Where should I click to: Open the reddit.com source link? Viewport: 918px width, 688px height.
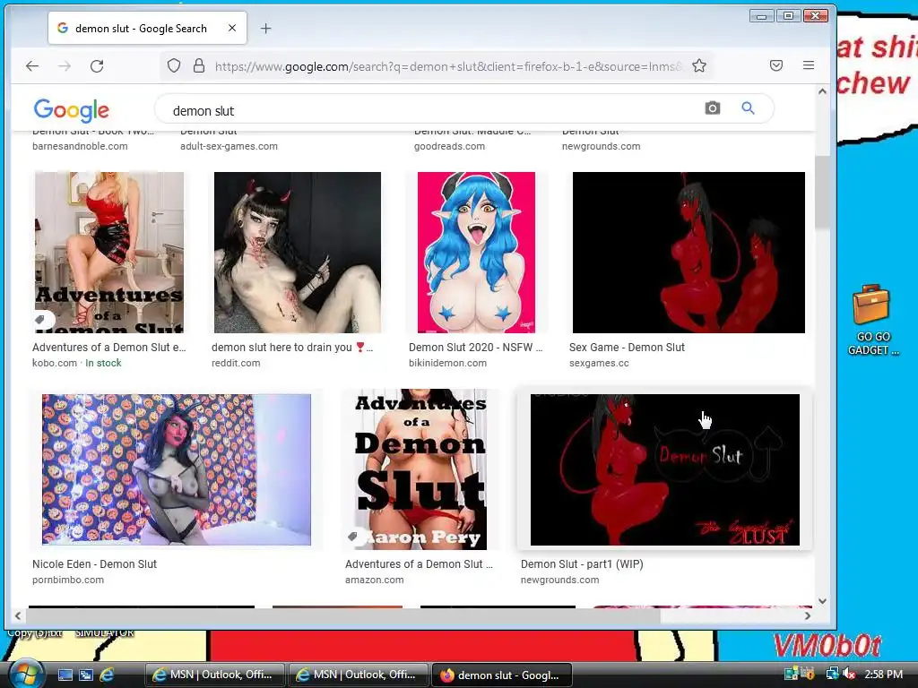236,363
